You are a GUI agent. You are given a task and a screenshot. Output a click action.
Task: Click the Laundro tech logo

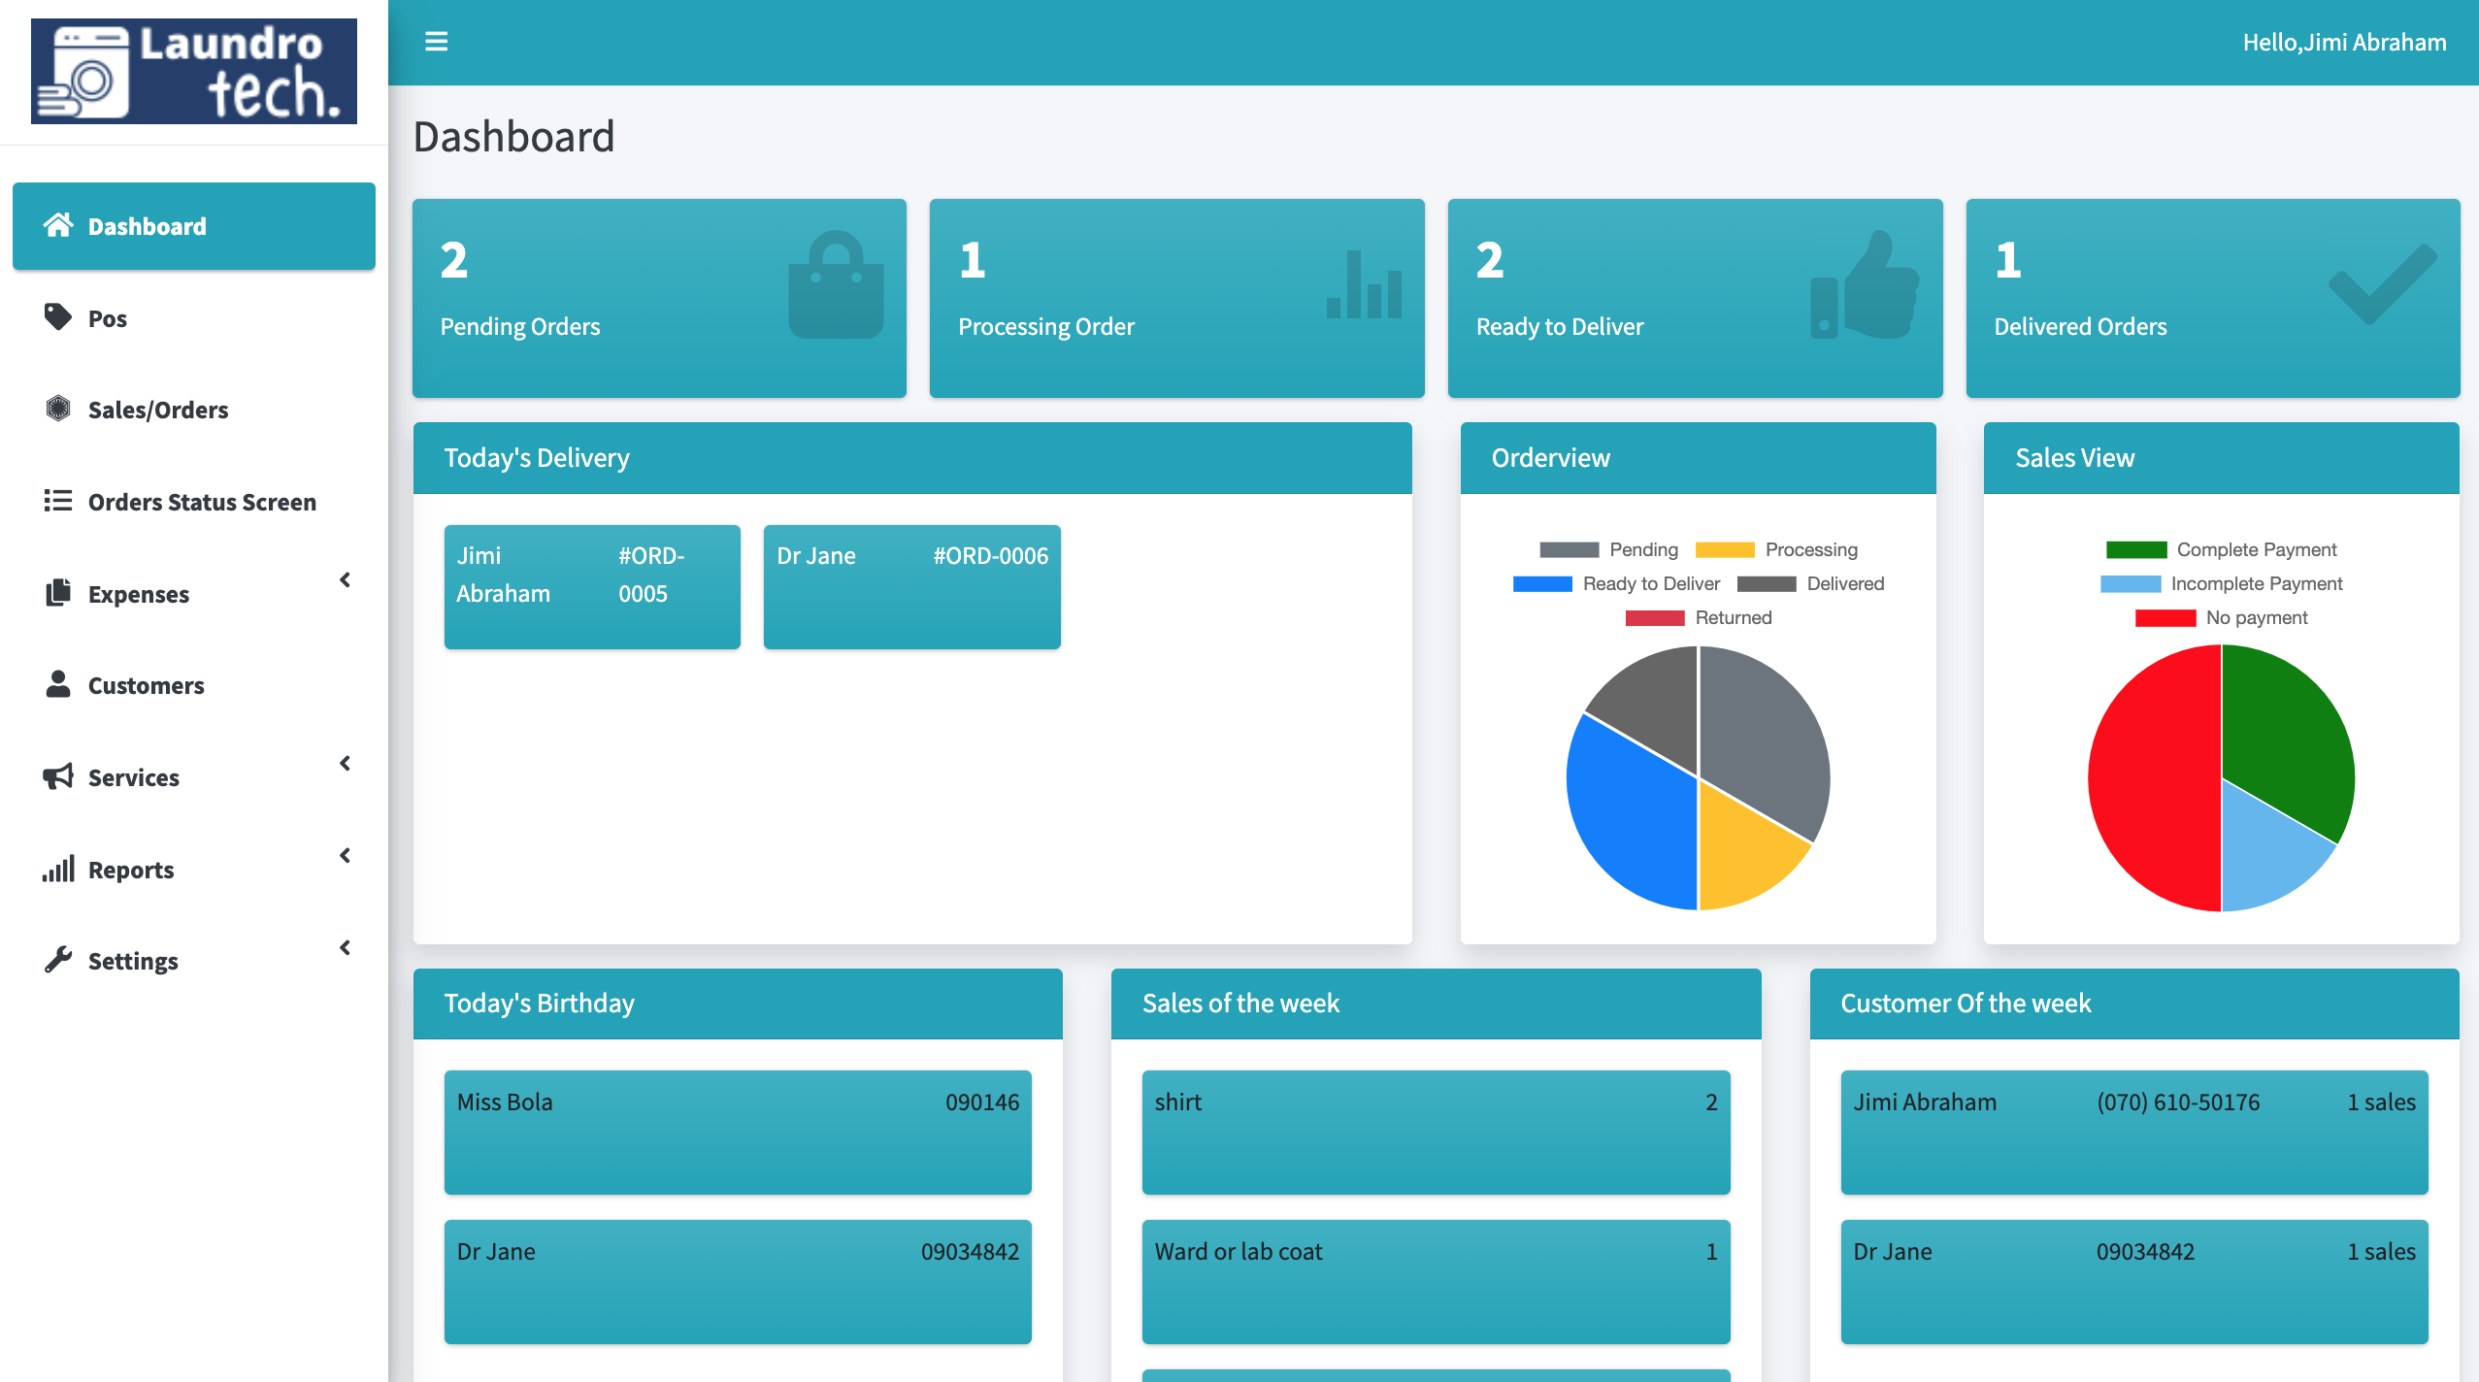194,71
